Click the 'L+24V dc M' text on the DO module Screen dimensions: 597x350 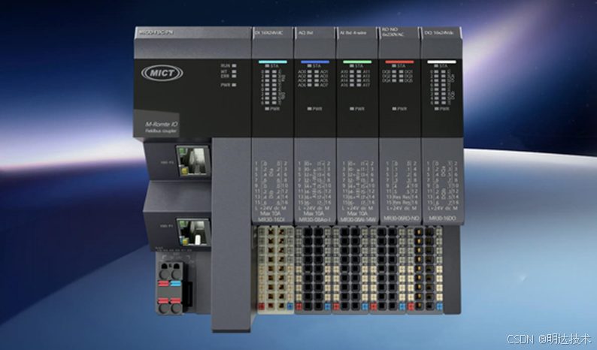click(442, 209)
